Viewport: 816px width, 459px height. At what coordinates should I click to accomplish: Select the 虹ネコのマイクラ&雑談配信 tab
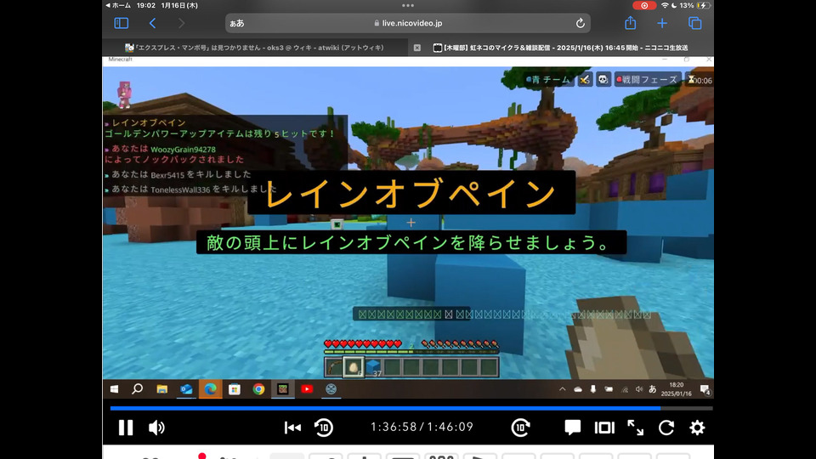[561, 48]
